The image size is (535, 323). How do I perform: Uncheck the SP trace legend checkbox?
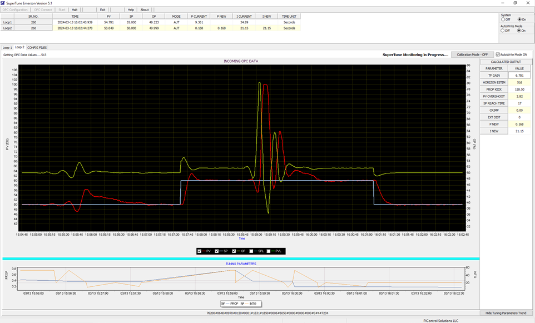point(217,251)
